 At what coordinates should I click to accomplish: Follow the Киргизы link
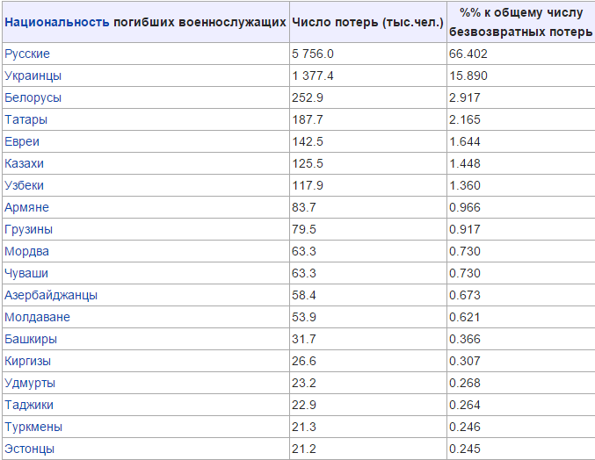click(28, 361)
